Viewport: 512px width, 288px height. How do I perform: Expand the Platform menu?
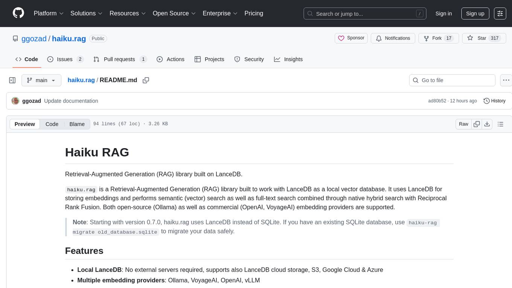pyautogui.click(x=49, y=13)
